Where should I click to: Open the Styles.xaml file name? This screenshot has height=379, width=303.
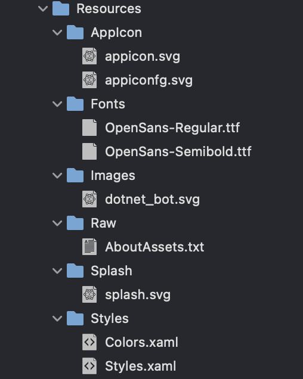[140, 366]
